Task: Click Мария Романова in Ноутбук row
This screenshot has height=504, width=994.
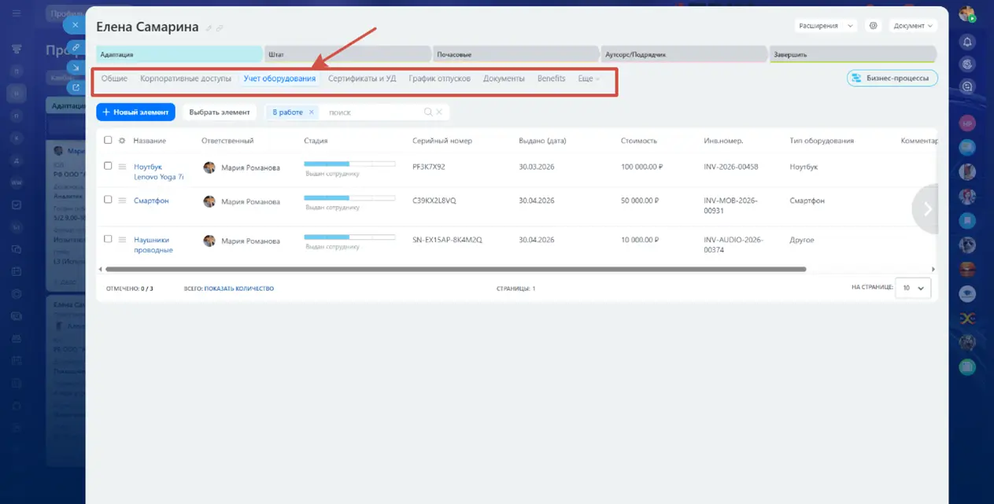Action: 250,167
